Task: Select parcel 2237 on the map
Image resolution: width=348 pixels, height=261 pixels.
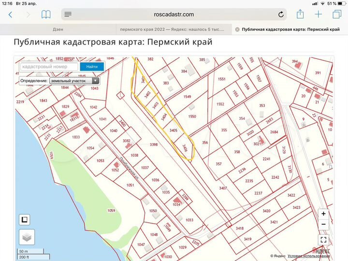Action: pyautogui.click(x=258, y=193)
